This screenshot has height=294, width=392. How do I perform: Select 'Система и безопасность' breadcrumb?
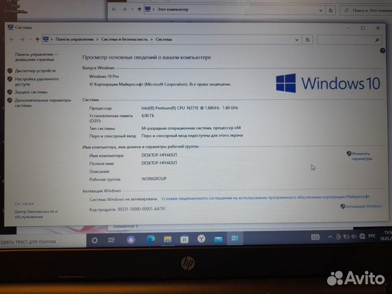click(124, 39)
